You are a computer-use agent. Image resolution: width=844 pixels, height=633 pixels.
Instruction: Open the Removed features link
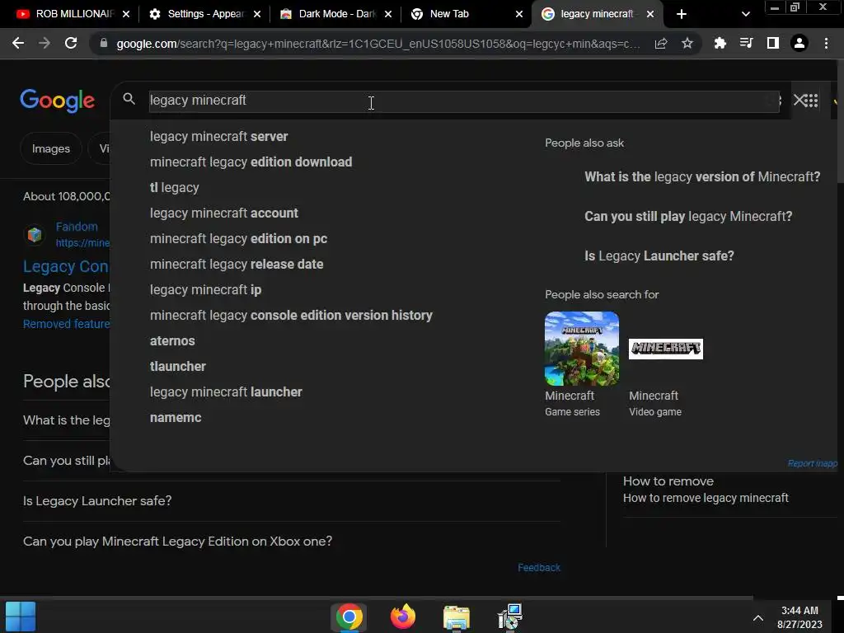click(66, 324)
